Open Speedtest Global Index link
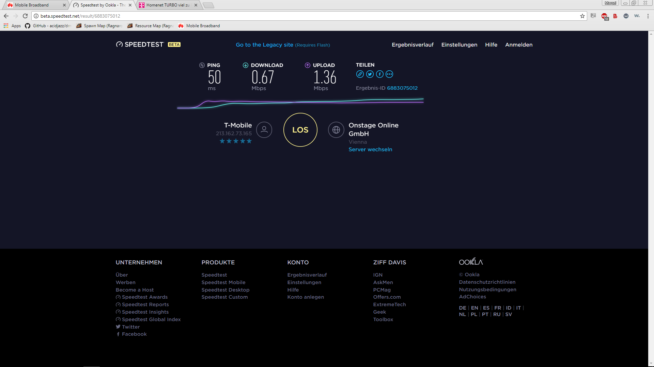 (x=148, y=319)
